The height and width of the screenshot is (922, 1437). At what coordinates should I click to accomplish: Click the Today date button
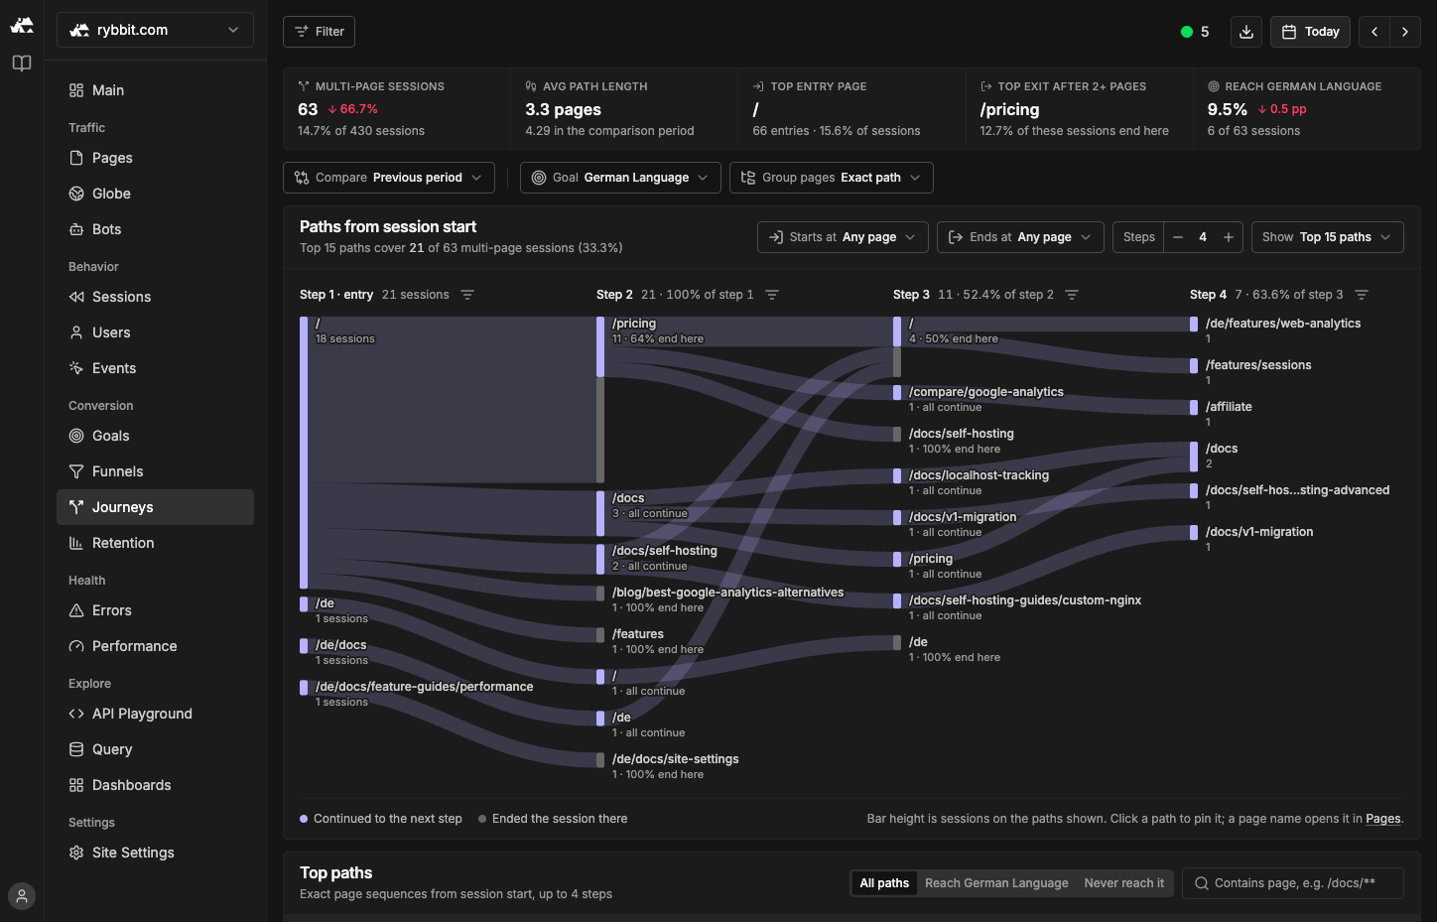pyautogui.click(x=1311, y=32)
